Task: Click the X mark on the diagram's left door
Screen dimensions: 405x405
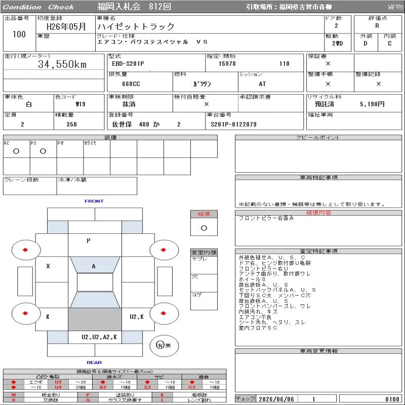Action: (48, 266)
